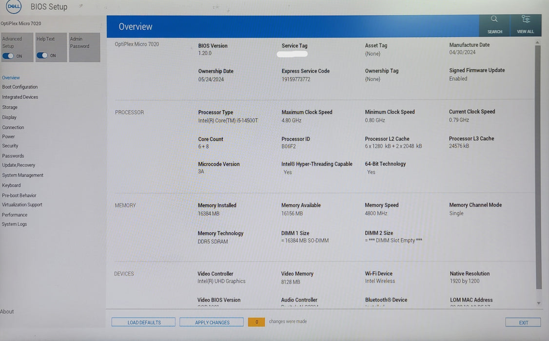Click Signed Firmware Update Enabled

click(x=458, y=79)
